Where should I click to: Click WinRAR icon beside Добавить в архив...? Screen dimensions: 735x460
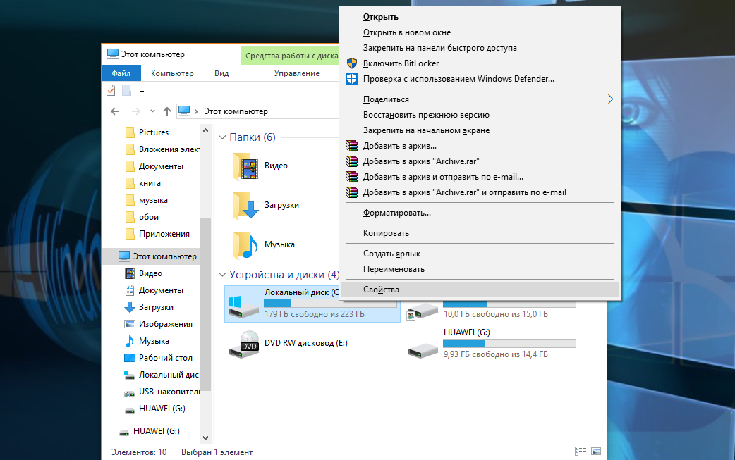[x=352, y=146]
